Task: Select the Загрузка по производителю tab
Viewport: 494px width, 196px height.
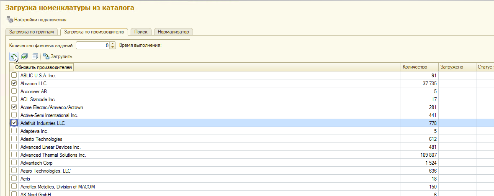Action: [x=94, y=32]
